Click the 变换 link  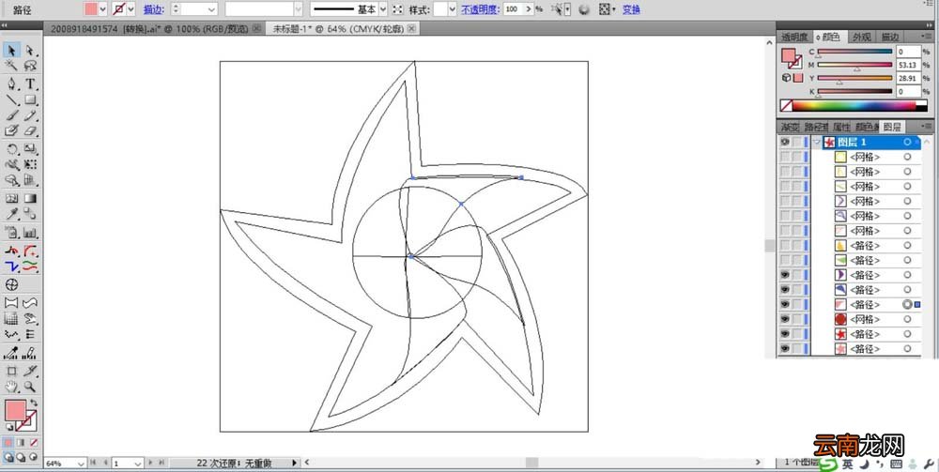click(x=631, y=9)
